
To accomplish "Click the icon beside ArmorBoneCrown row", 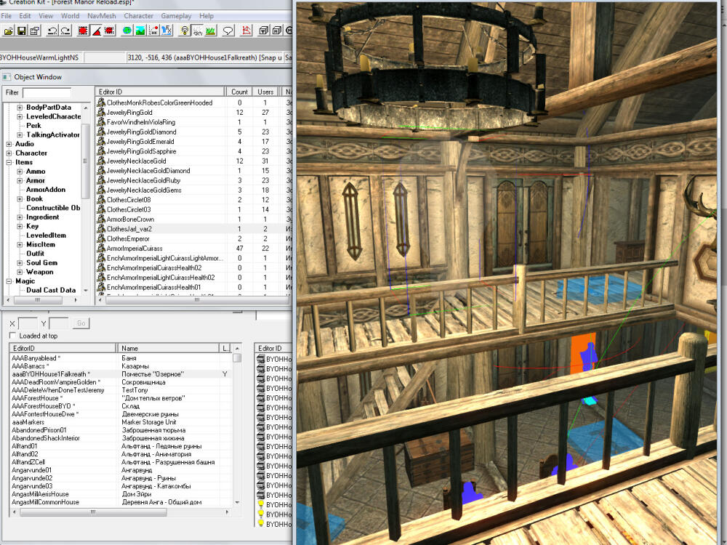I will click(x=101, y=219).
